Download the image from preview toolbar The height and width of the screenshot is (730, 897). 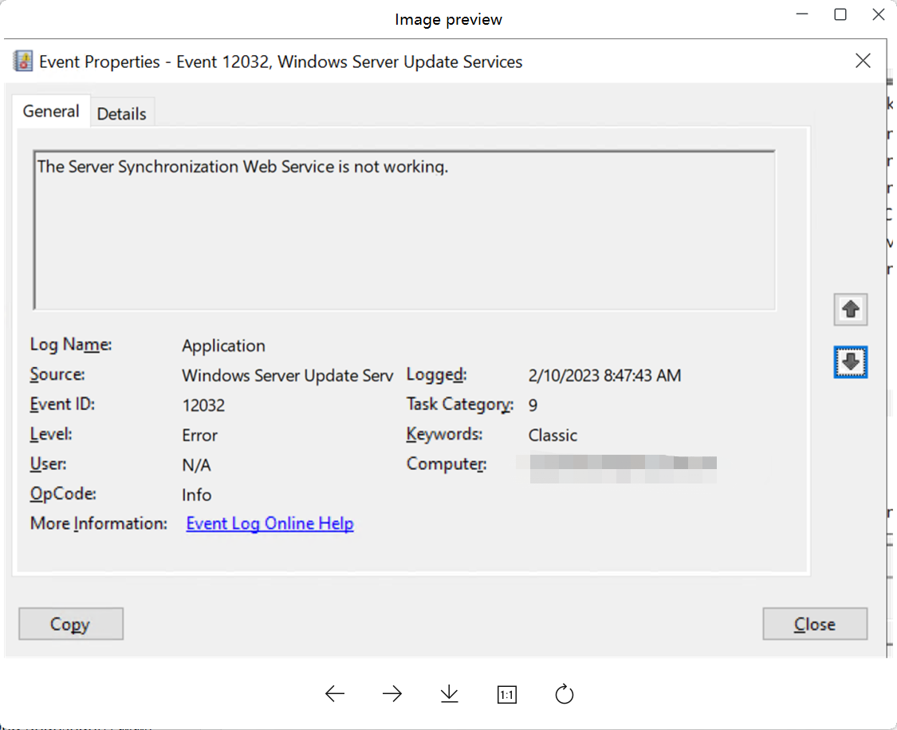449,694
